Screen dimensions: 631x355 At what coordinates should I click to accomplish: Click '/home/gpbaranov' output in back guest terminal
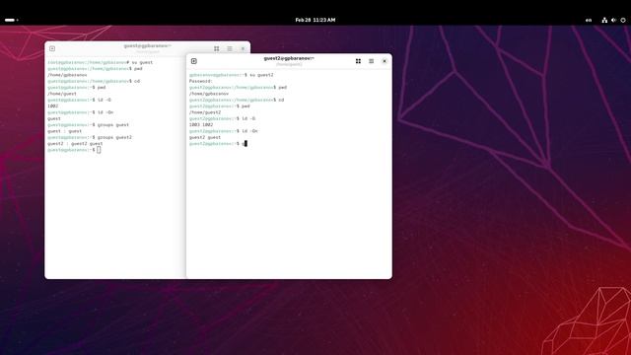pos(67,75)
